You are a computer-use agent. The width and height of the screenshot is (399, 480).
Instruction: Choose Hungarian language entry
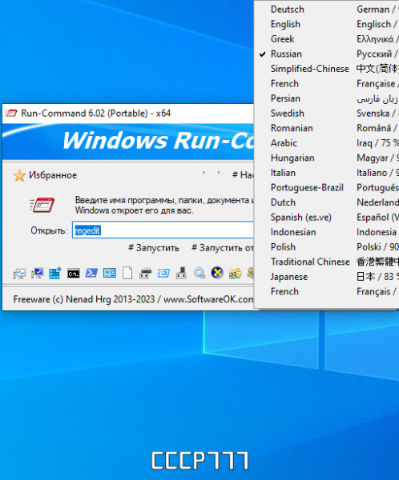(x=326, y=158)
